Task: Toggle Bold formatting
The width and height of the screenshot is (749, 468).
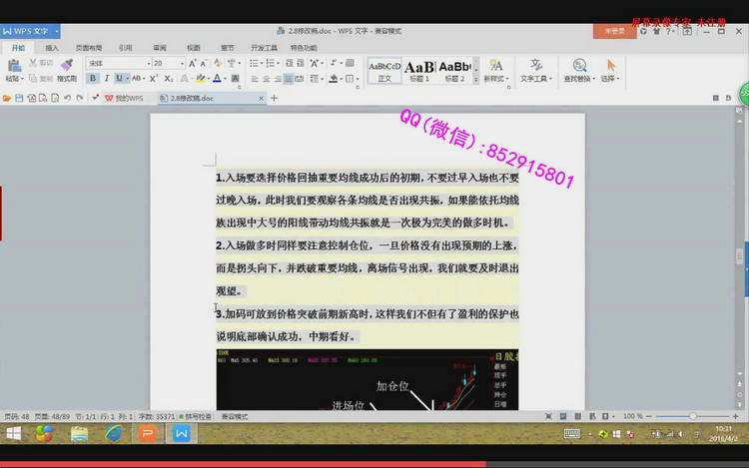Action: click(92, 78)
